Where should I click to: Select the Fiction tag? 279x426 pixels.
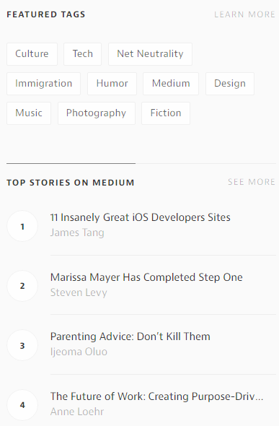166,113
